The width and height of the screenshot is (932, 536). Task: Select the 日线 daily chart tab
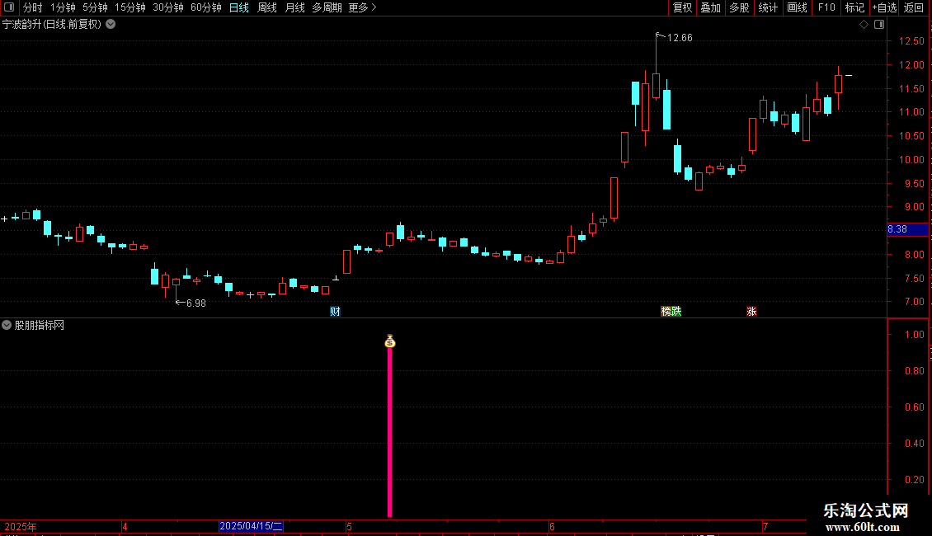click(239, 7)
